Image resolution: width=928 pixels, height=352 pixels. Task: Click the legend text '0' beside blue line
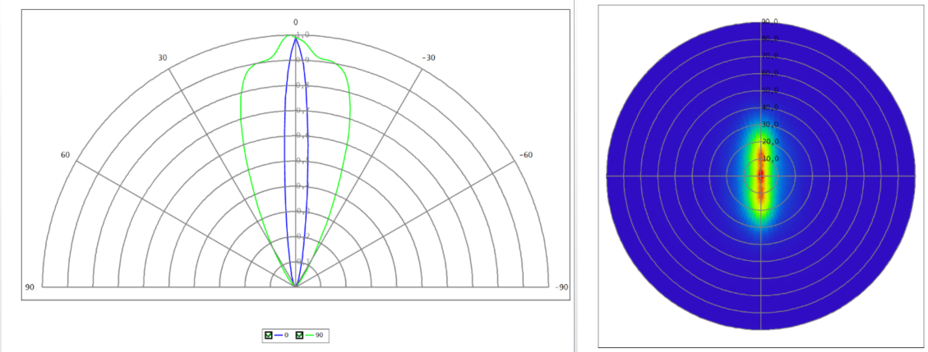coord(286,336)
